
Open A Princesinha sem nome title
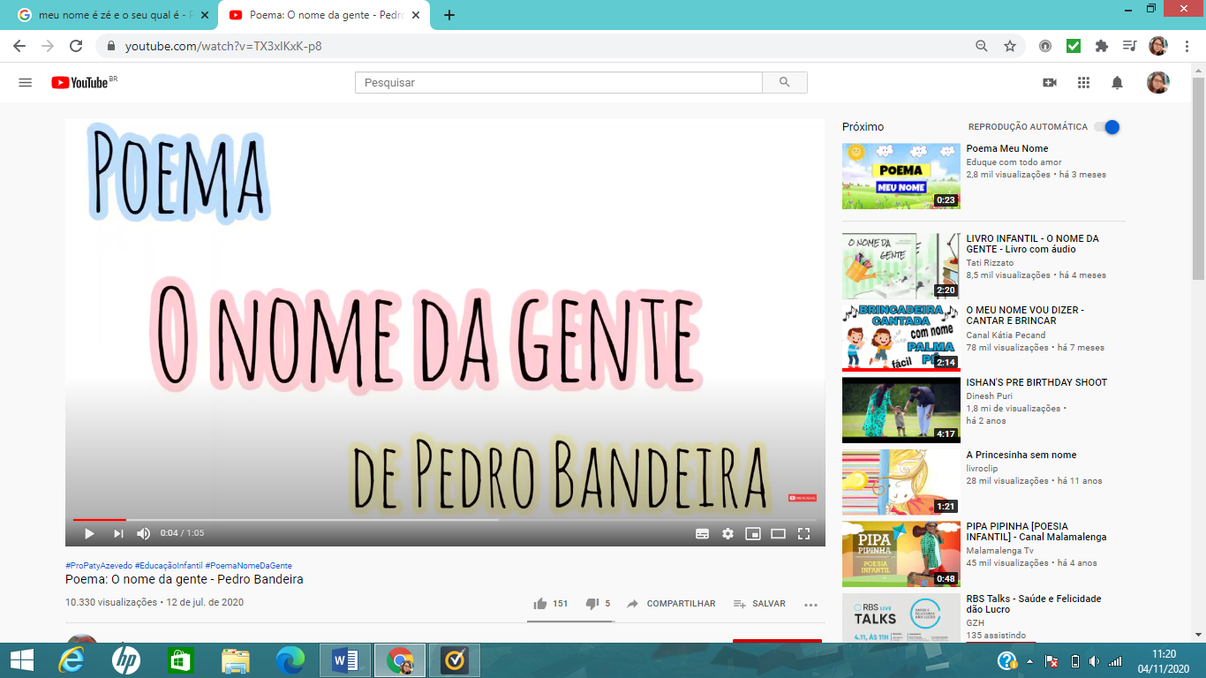click(1021, 455)
